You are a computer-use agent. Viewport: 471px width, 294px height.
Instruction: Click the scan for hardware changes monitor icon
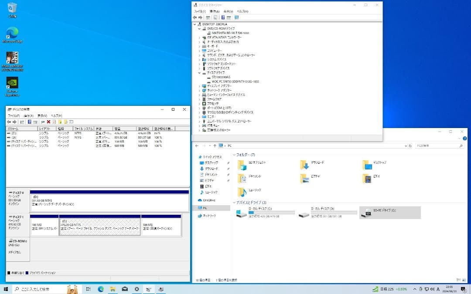click(x=236, y=17)
